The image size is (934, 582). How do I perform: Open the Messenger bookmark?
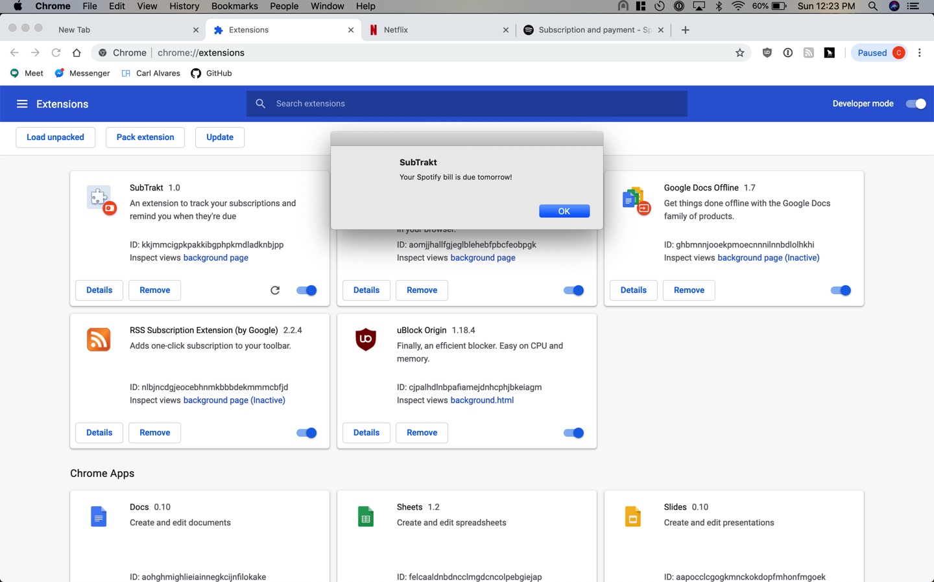coord(82,73)
